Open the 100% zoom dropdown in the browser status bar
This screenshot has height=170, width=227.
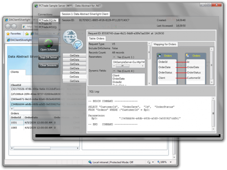[x=171, y=162]
